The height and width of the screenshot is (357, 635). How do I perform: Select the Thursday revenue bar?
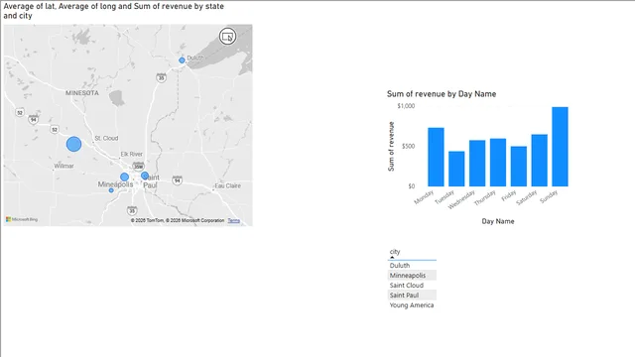click(498, 163)
